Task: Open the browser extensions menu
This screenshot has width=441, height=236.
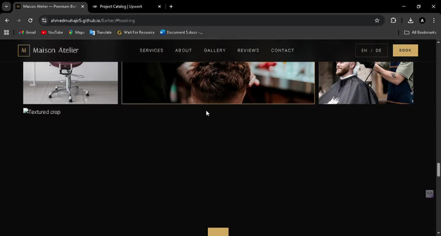Action: click(x=393, y=21)
